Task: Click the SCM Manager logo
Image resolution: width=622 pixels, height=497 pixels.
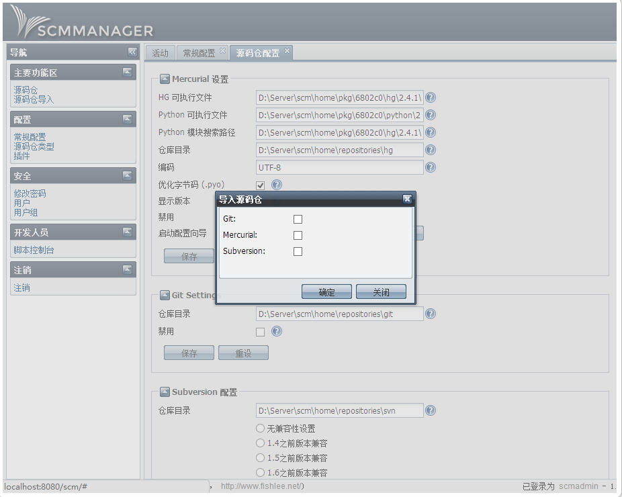Action: [81, 22]
